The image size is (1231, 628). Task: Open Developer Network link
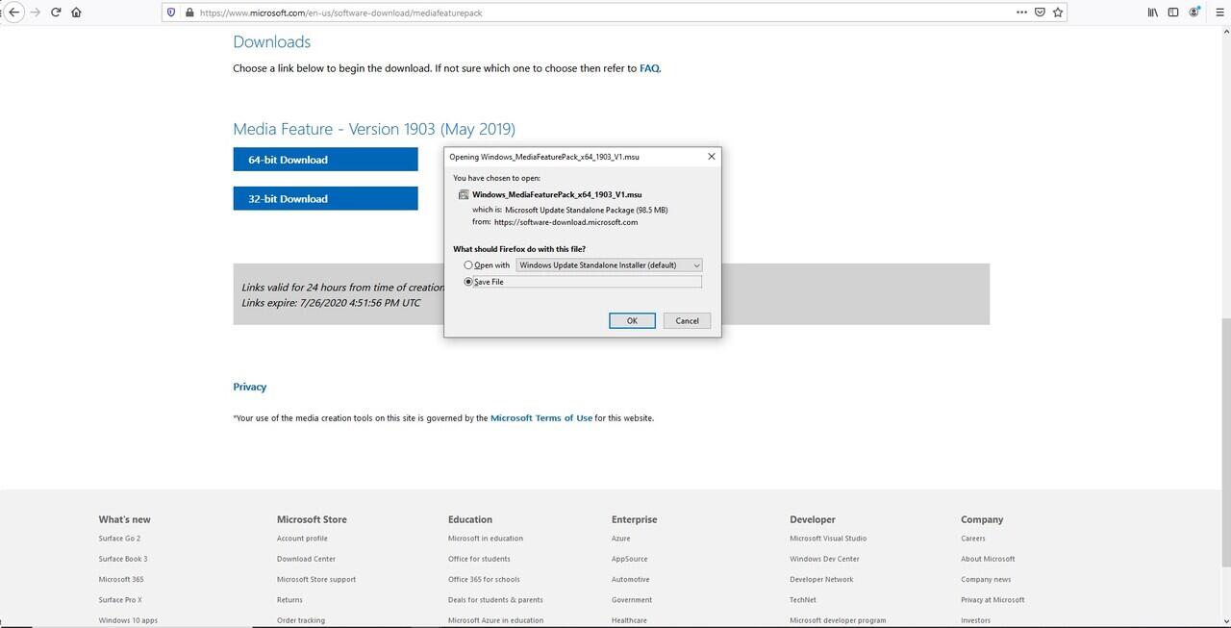click(821, 579)
